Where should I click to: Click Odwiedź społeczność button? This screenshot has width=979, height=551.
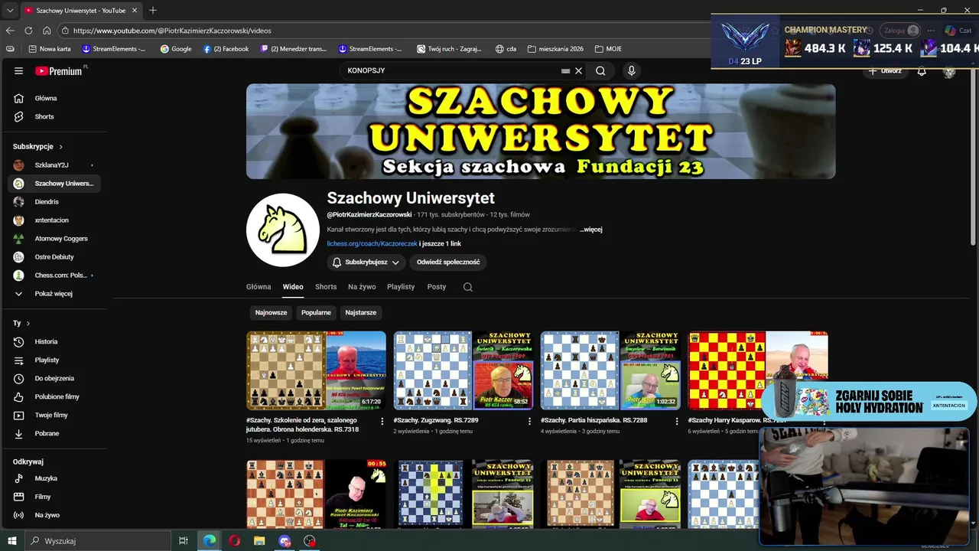[x=448, y=262]
